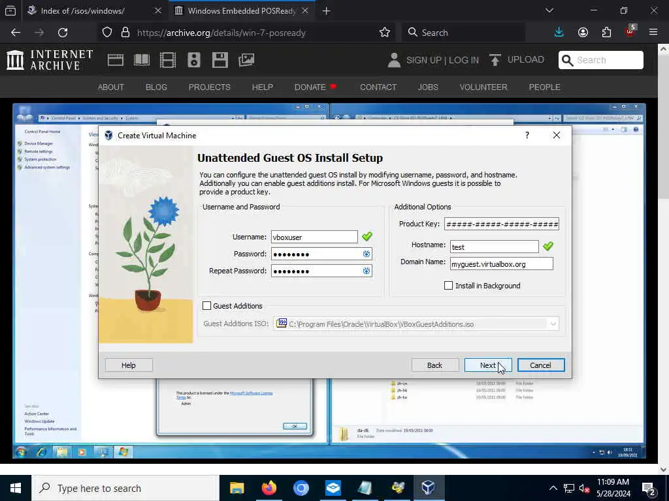The width and height of the screenshot is (669, 501).
Task: Open the VOLUNTEER menu item
Action: (x=483, y=87)
